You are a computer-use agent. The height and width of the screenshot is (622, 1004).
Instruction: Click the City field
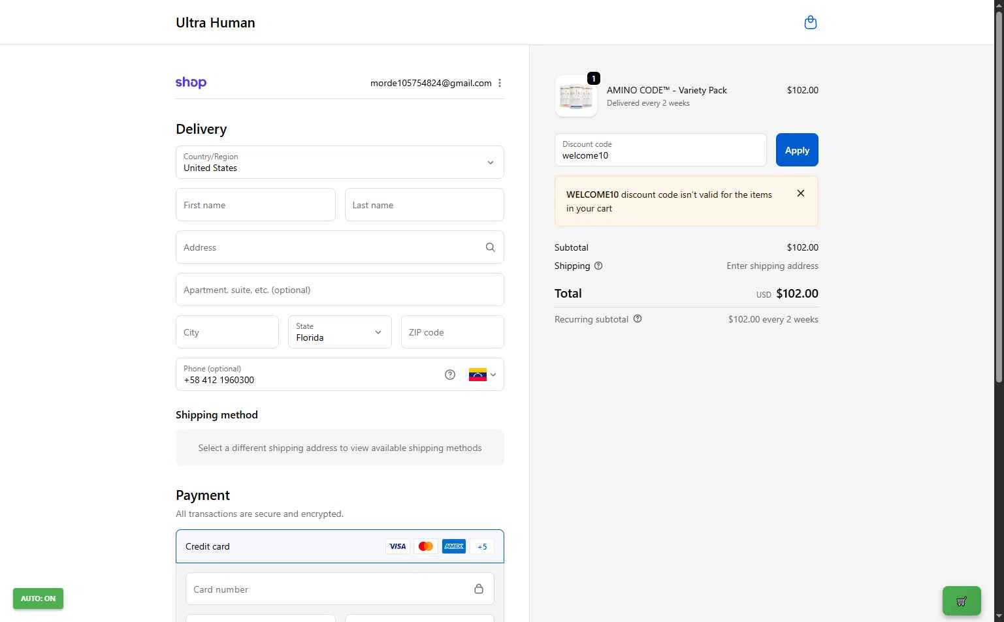227,332
